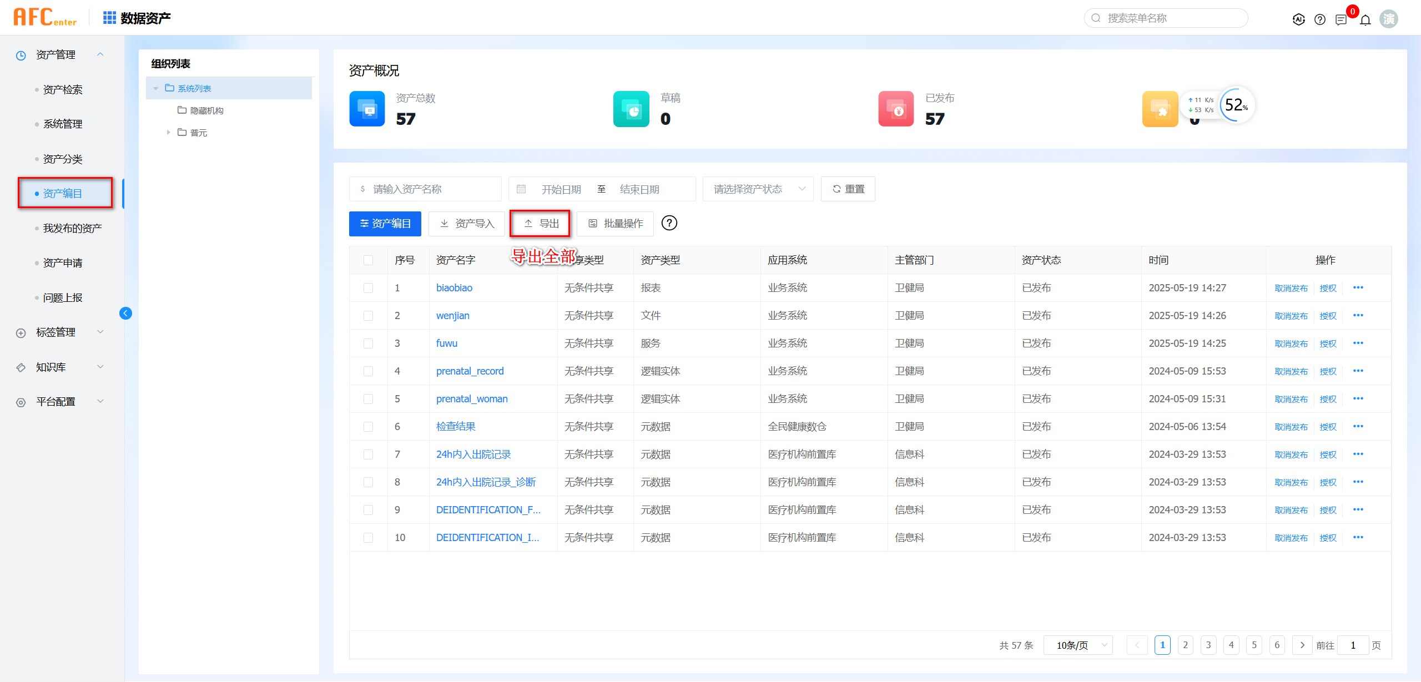The width and height of the screenshot is (1421, 682).
Task: Click the help circle beside 批量操作
Action: (669, 223)
